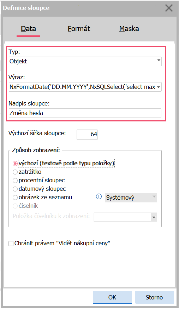This screenshot has height=309, width=179.
Task: Cancel with the Storno button
Action: (x=154, y=297)
